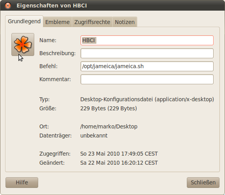Select the Notizen tab
This screenshot has width=225, height=195.
click(125, 22)
